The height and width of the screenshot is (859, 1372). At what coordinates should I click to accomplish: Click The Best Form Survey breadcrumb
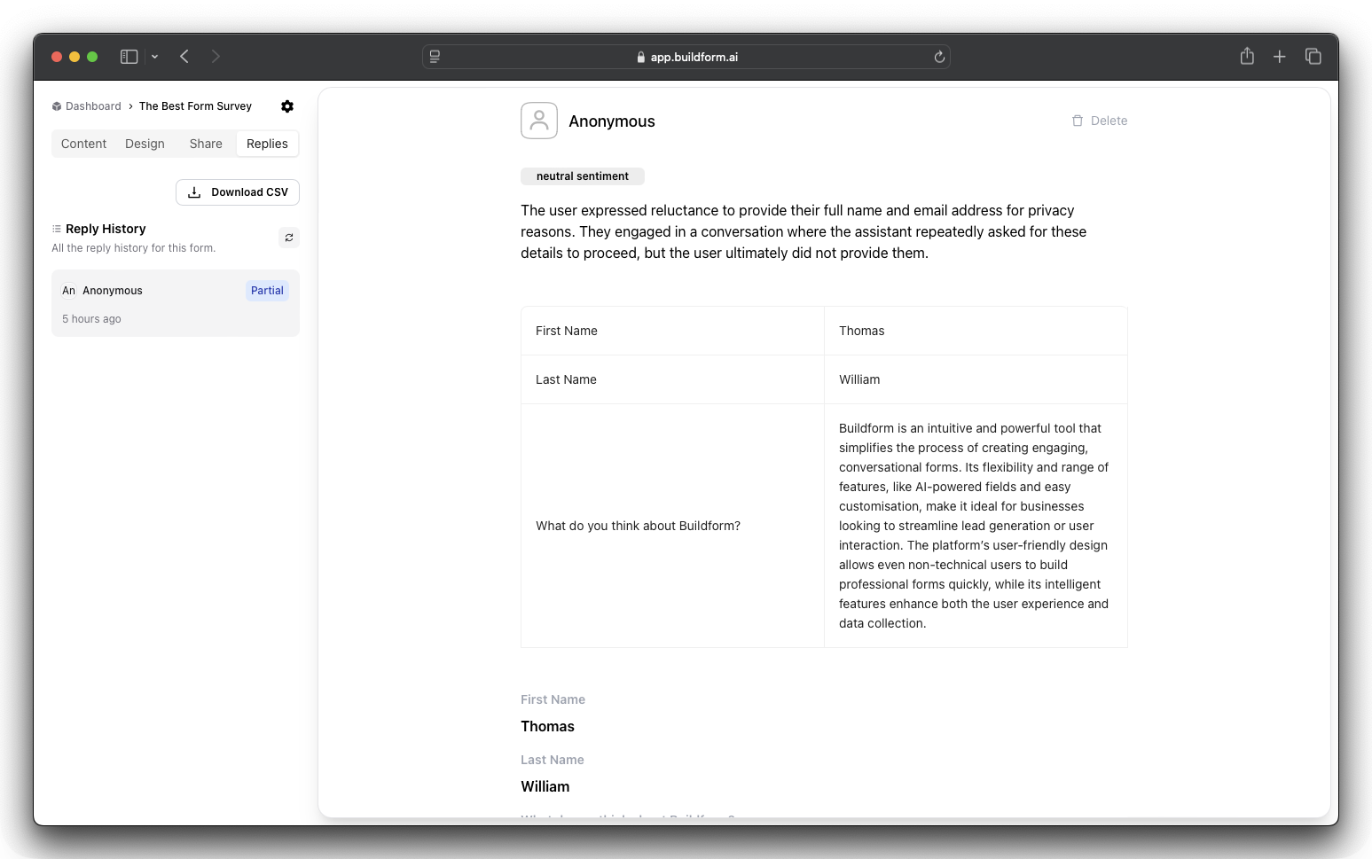coord(195,106)
